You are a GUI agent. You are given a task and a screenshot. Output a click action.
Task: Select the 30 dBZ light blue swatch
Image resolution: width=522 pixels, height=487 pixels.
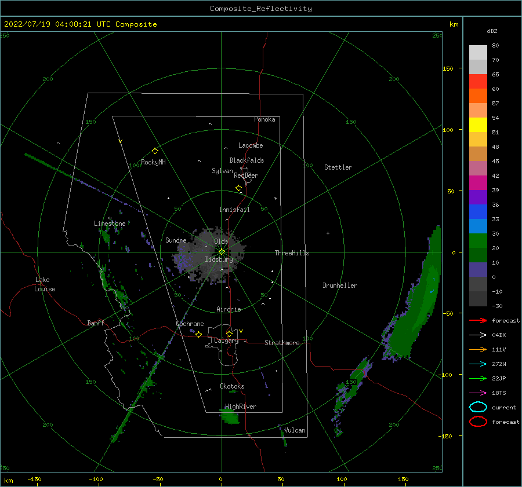tap(478, 226)
